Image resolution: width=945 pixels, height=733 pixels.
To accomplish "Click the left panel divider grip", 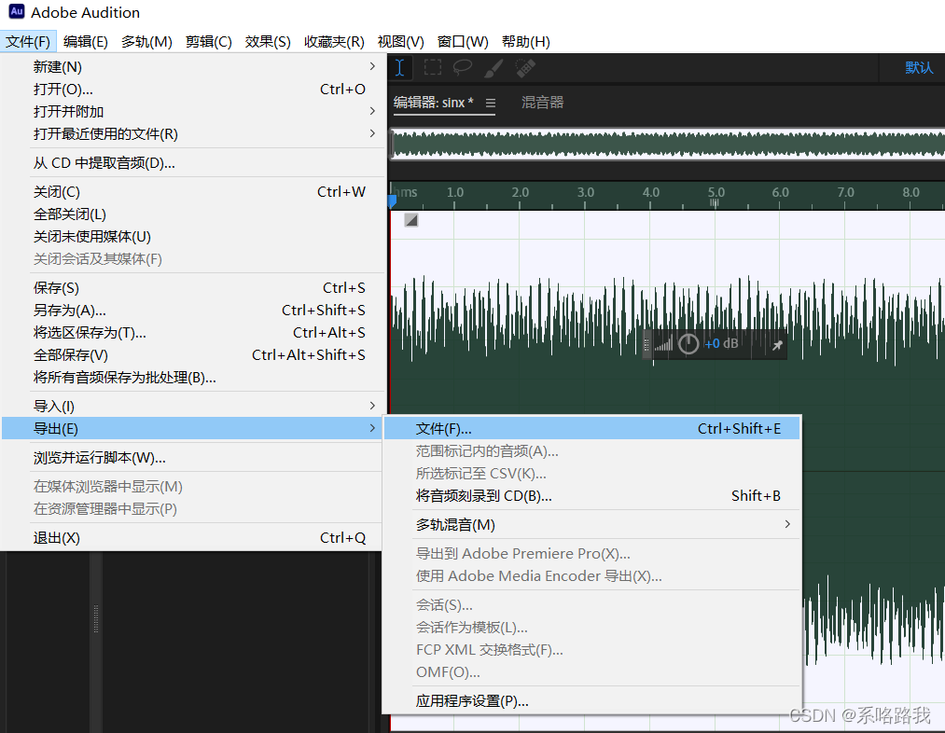I will click(96, 618).
